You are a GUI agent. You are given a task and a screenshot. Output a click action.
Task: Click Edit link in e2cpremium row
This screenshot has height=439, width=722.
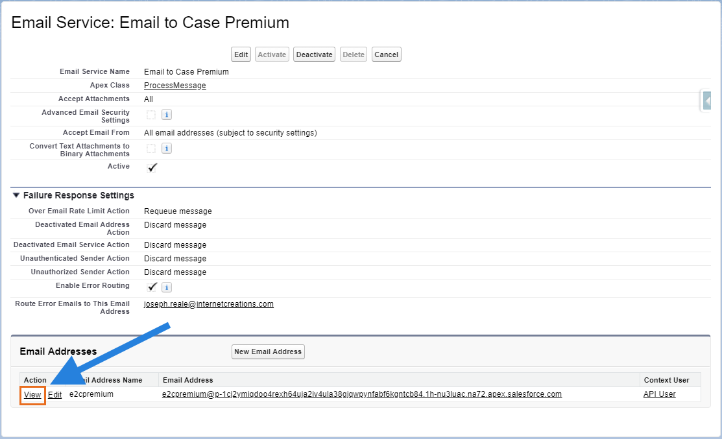[54, 395]
